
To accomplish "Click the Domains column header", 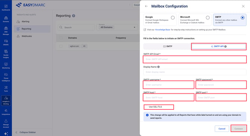I will pos(72,38).
